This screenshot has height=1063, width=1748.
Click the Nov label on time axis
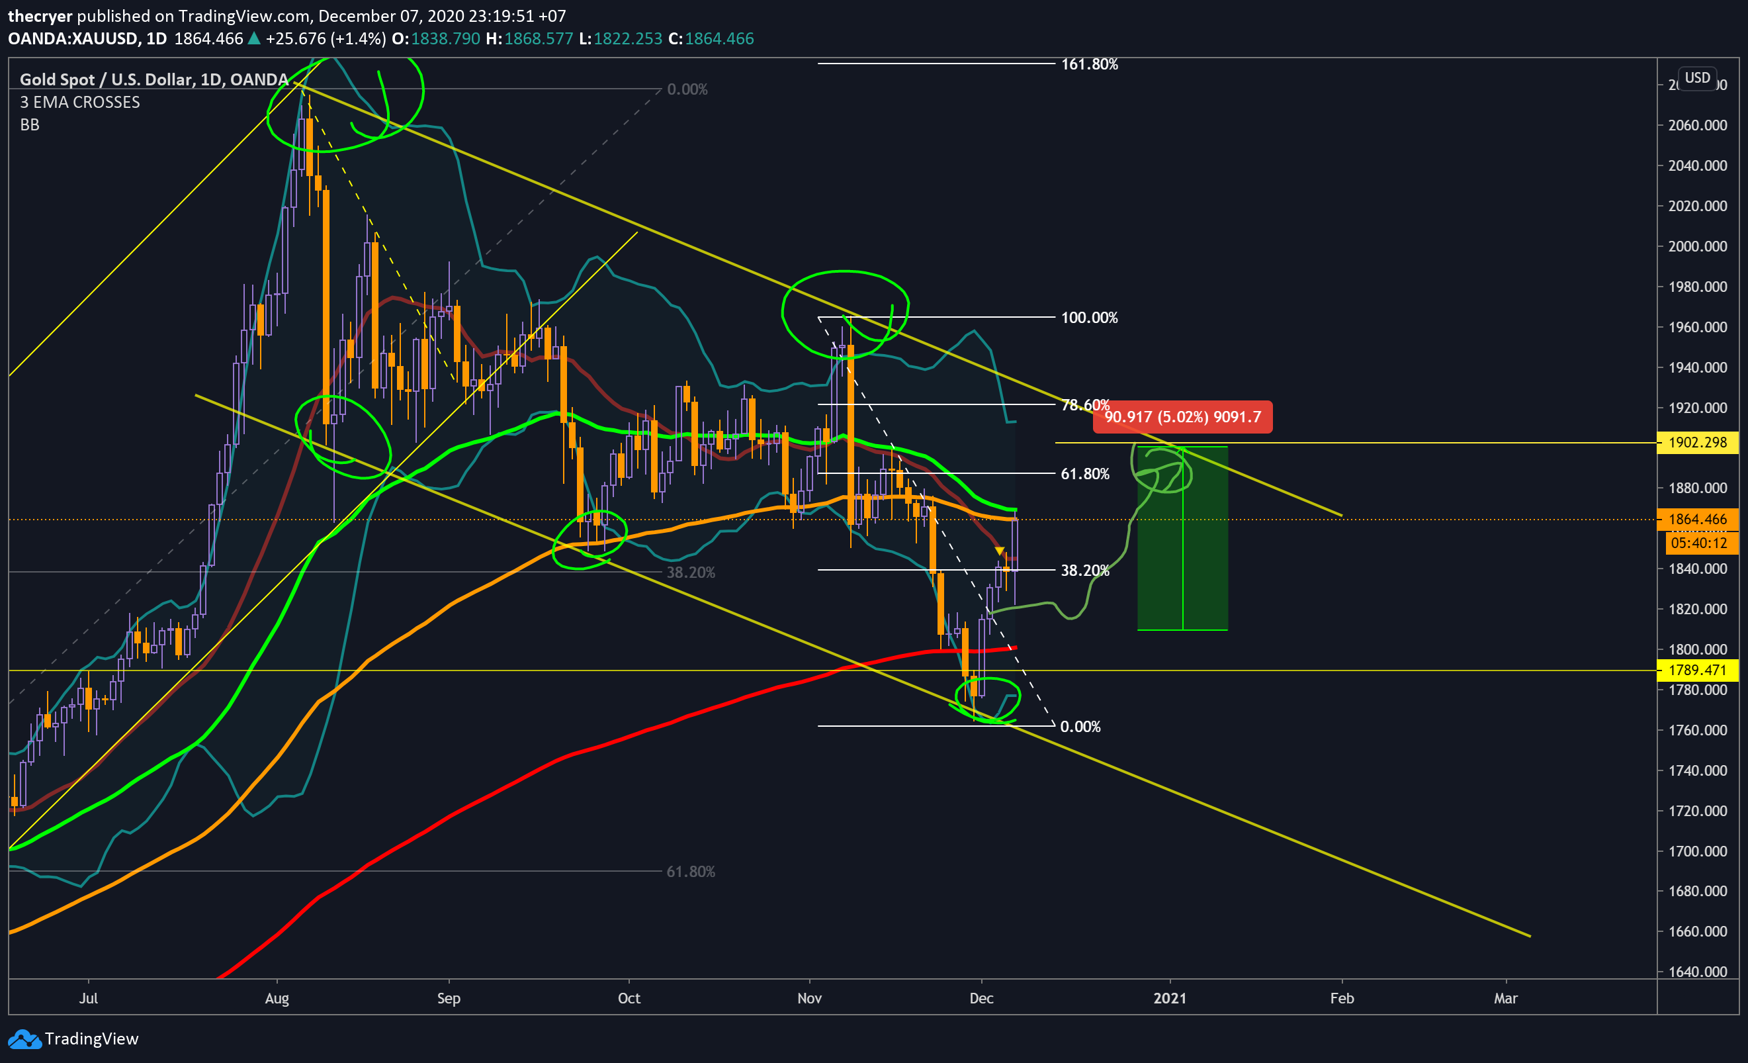(x=809, y=997)
